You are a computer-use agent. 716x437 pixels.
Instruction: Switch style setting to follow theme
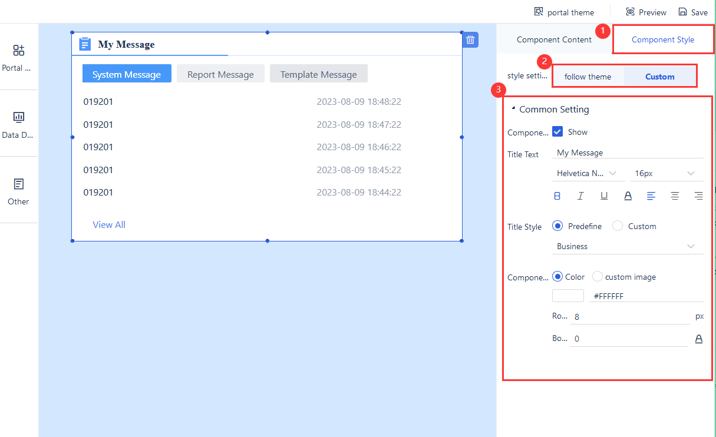point(588,76)
